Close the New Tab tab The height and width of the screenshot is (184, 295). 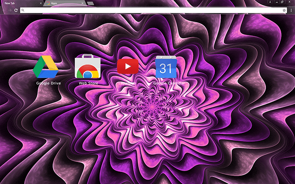41,3
